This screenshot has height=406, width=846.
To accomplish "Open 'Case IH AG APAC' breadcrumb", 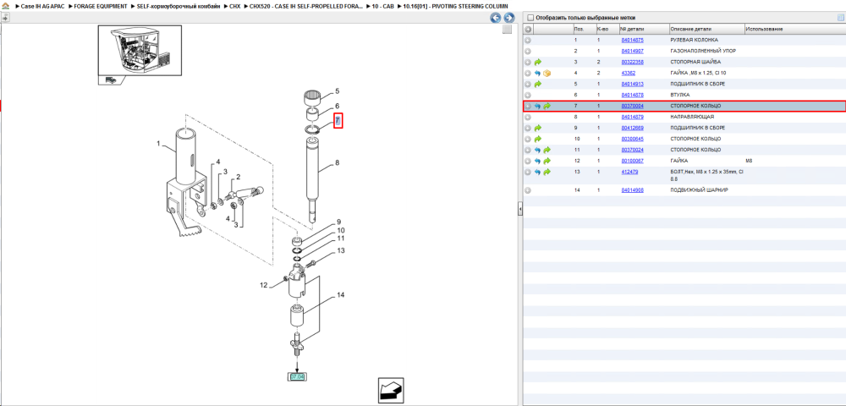I will click(42, 6).
